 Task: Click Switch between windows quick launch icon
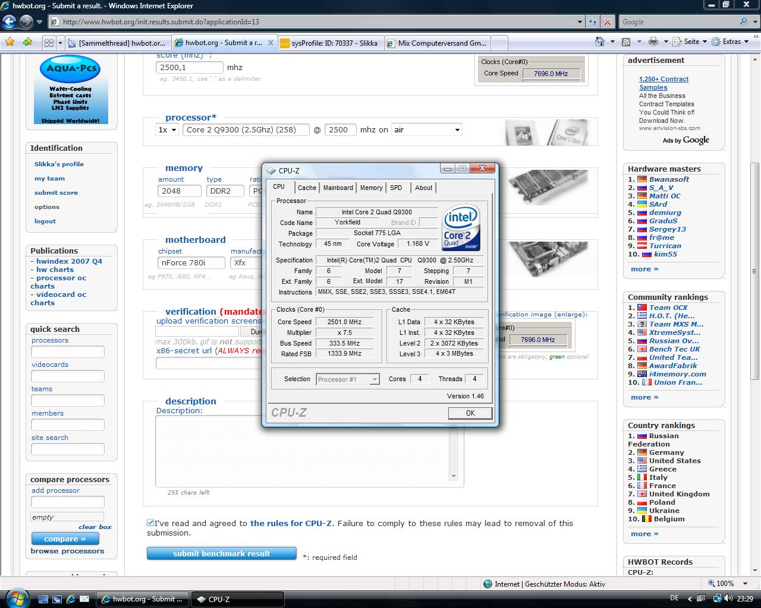pos(57,599)
